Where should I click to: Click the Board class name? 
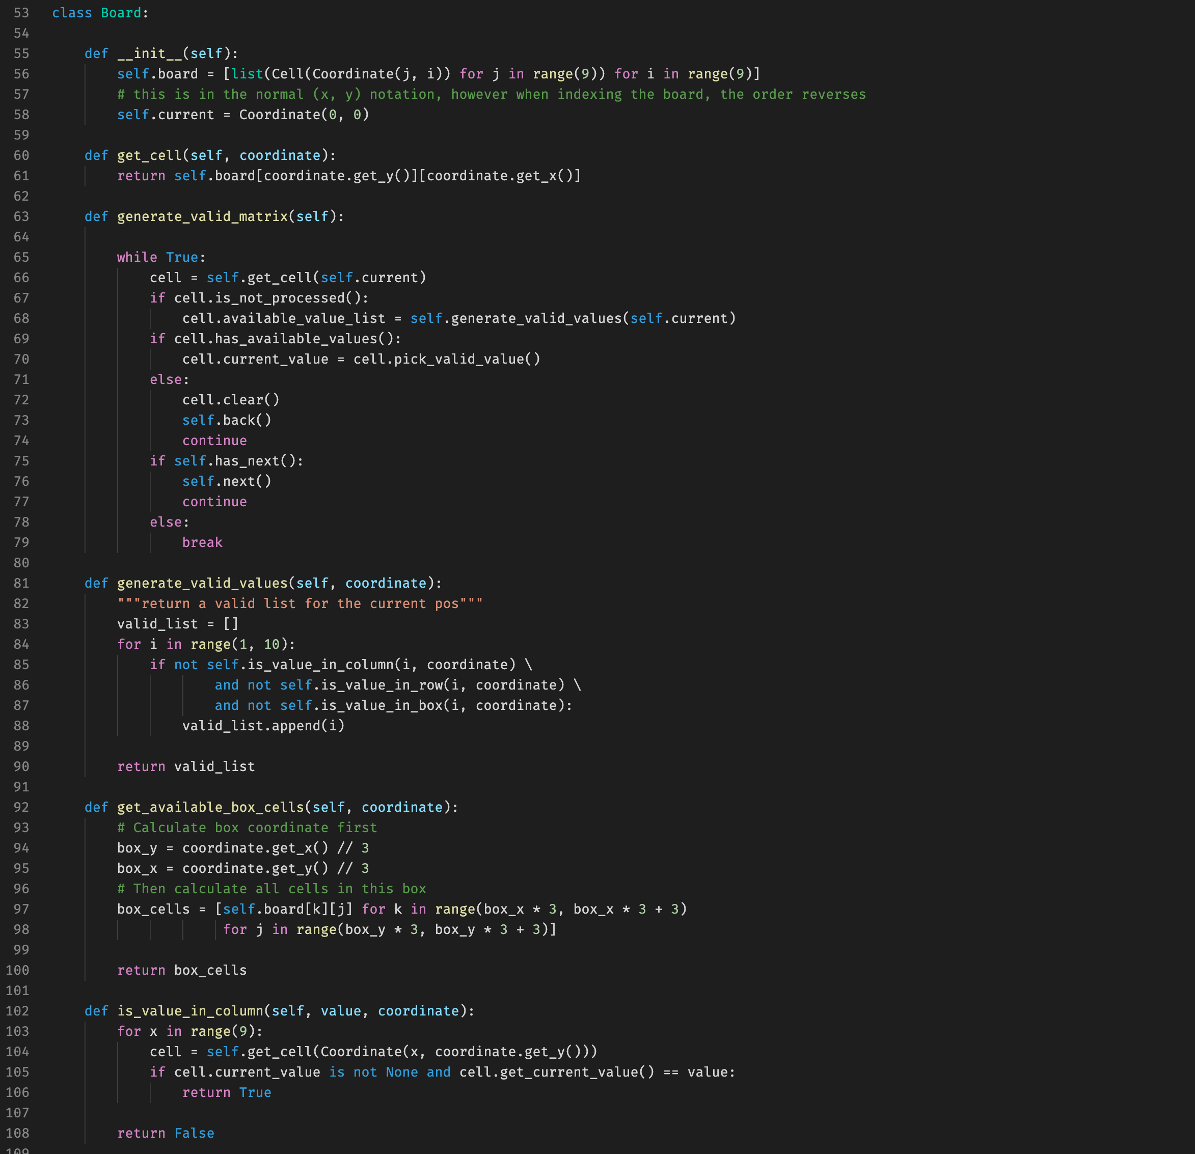coord(121,13)
